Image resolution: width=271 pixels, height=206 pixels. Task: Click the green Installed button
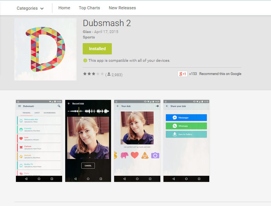97,49
